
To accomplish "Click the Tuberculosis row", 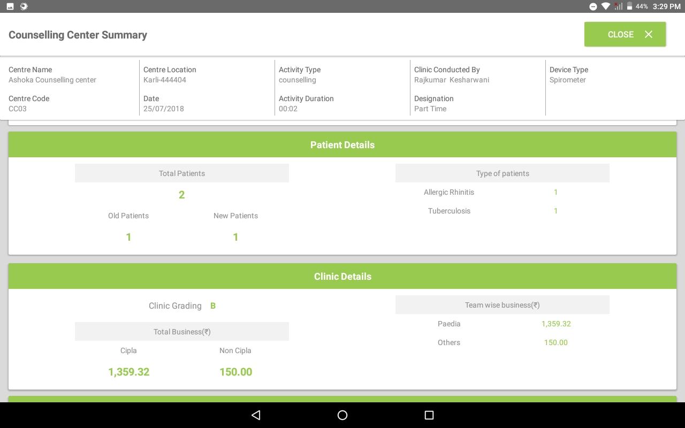I will click(503, 211).
